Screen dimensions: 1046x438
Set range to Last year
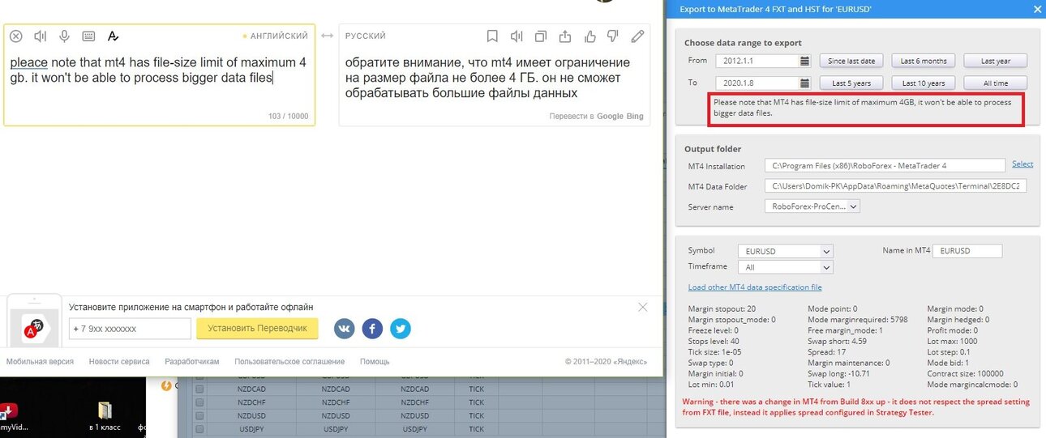coord(995,61)
